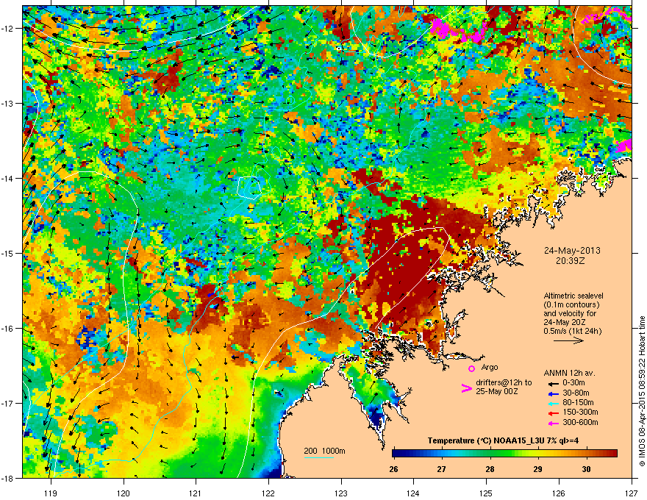Click the 'ANMN 12h av.' heading
This screenshot has height=500, width=647.
click(569, 373)
